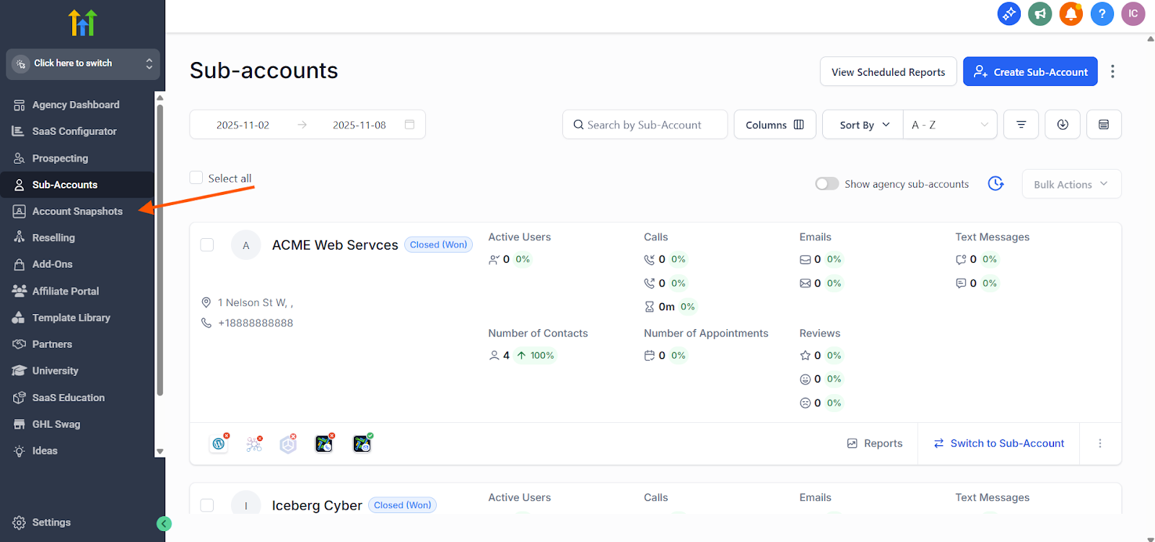Screen dimensions: 1155x542
Task: Tick the ACME Web Servces checkbox
Action: (x=207, y=245)
